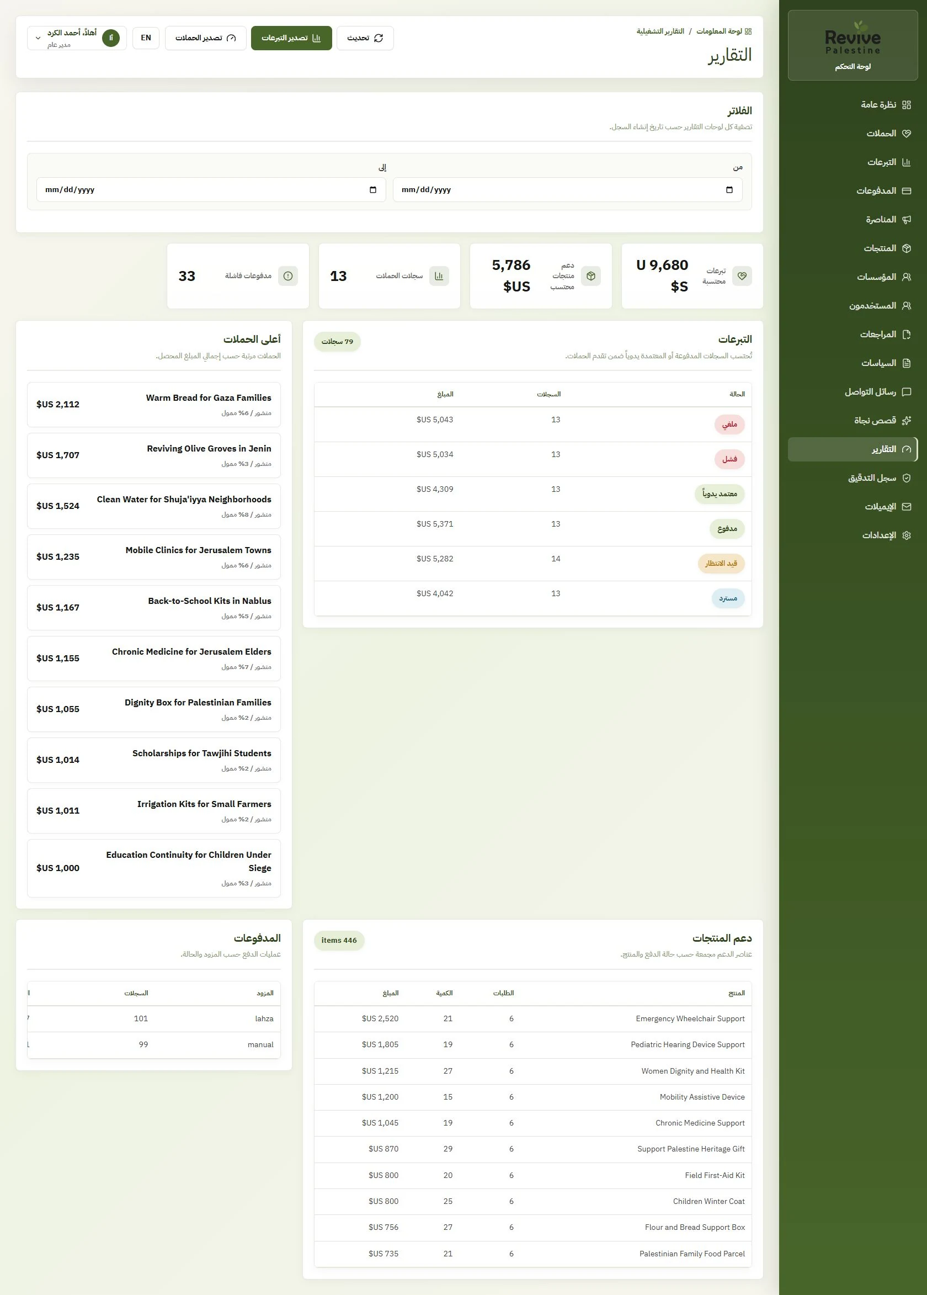Screen dimensions: 927x1295
Task: Click the المستخدمون users icon
Action: point(907,305)
